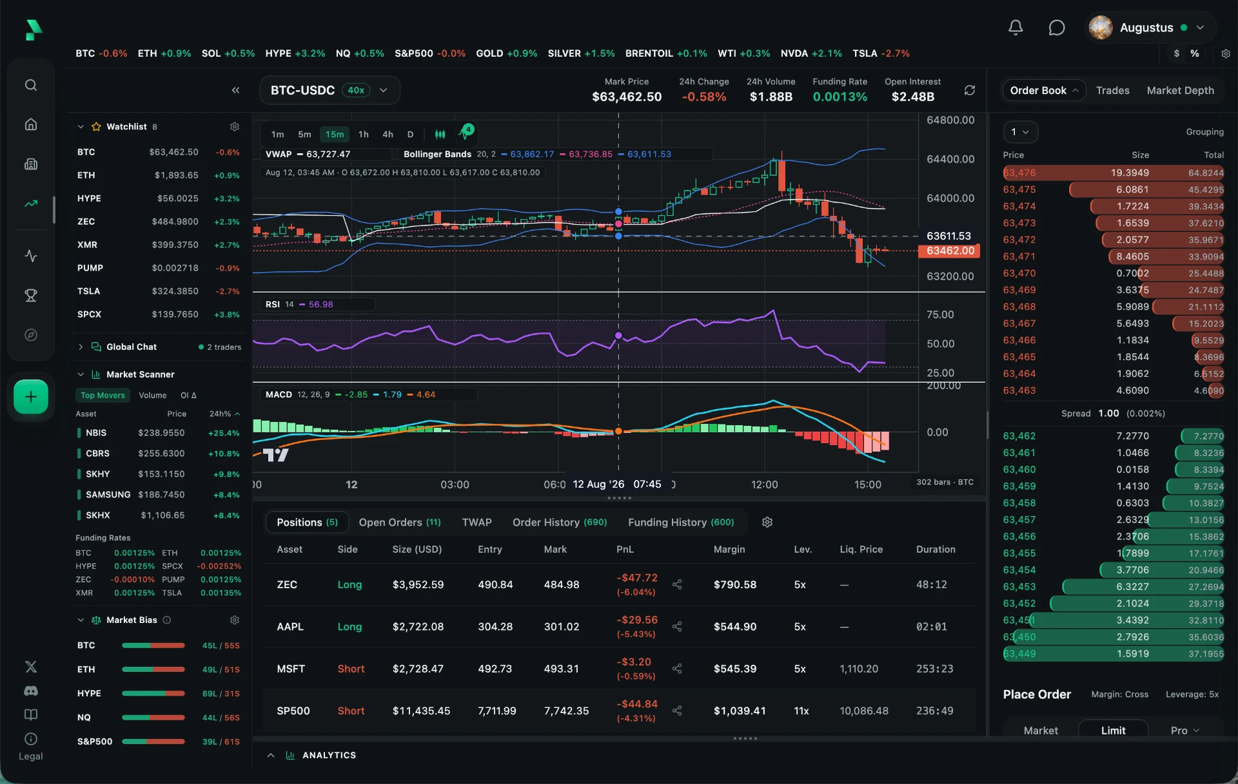Click the search icon in sidebar

tap(31, 85)
